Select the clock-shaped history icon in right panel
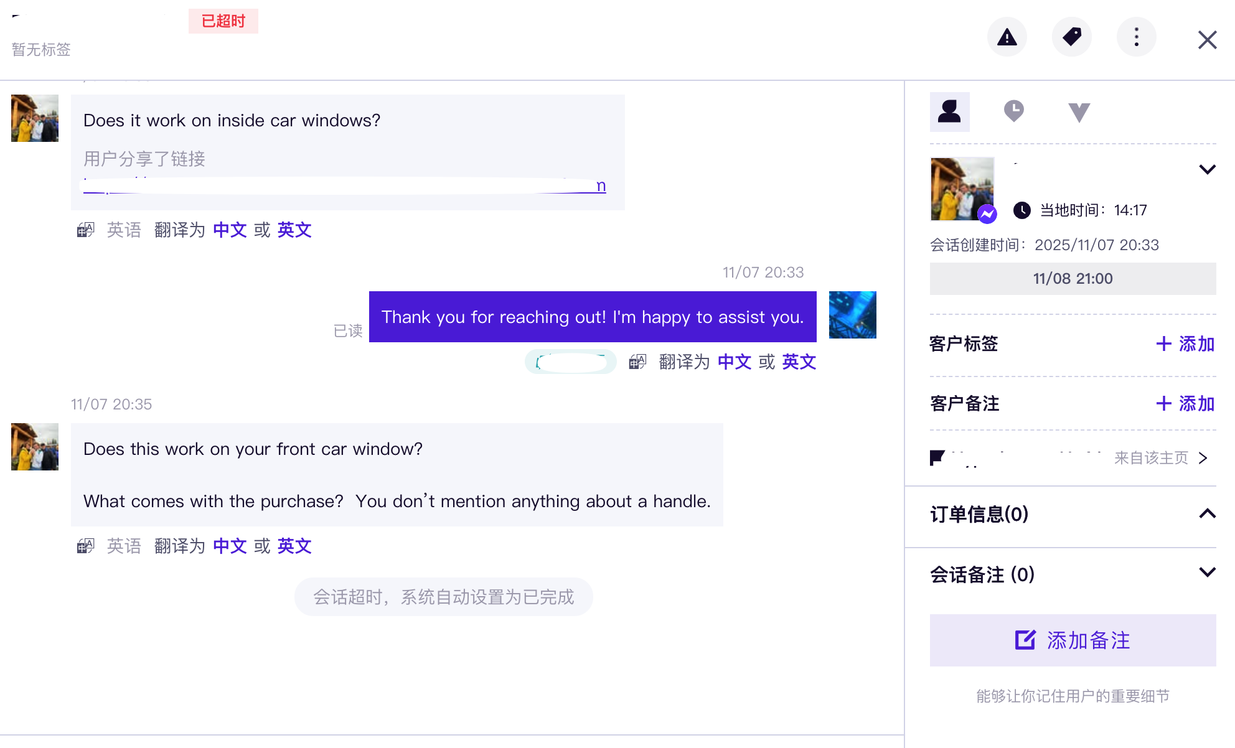The image size is (1235, 748). pyautogui.click(x=1014, y=112)
